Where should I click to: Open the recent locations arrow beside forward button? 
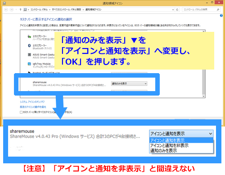pos(16,9)
